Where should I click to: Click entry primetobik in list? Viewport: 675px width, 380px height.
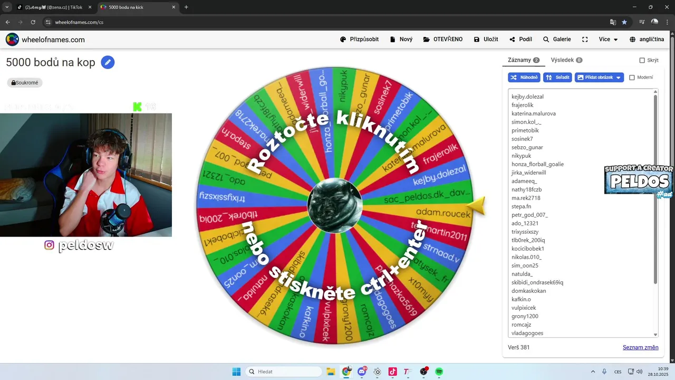[525, 130]
